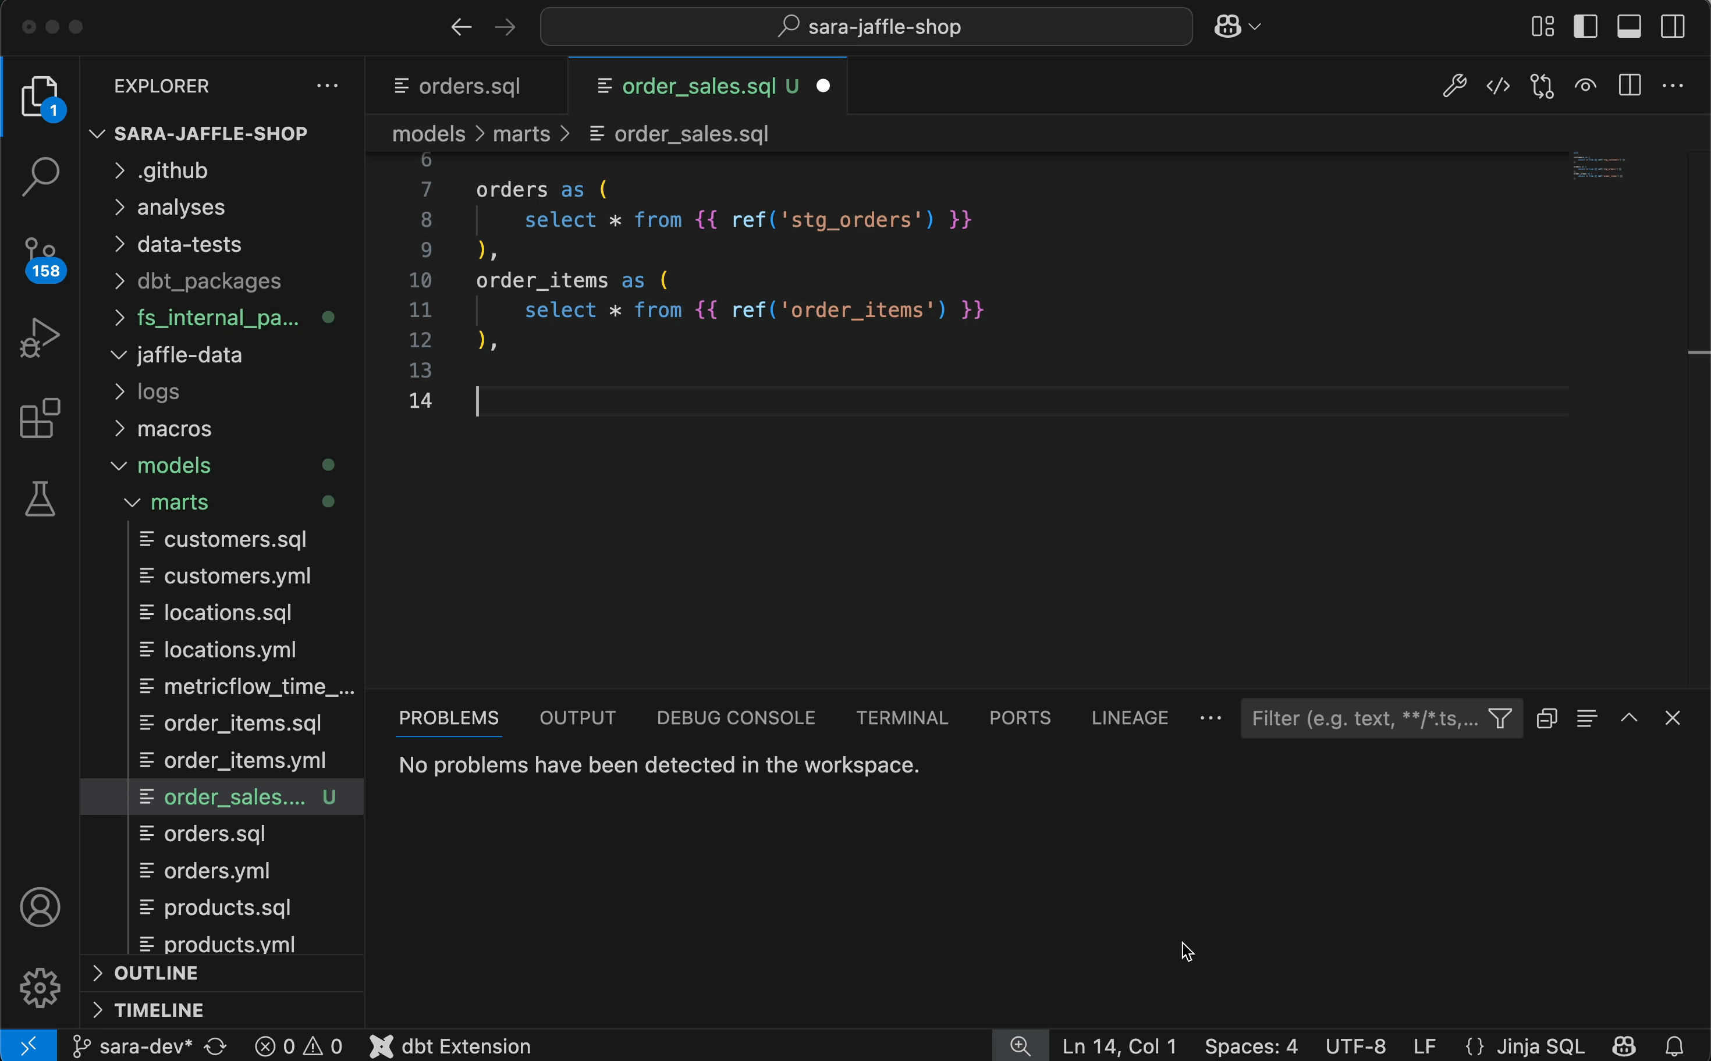The width and height of the screenshot is (1711, 1061).
Task: Toggle the bottom panel layout button
Action: click(1629, 27)
